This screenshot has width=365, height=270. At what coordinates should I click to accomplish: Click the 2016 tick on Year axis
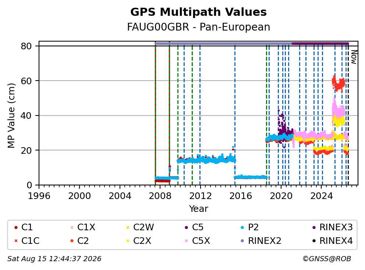click(241, 196)
